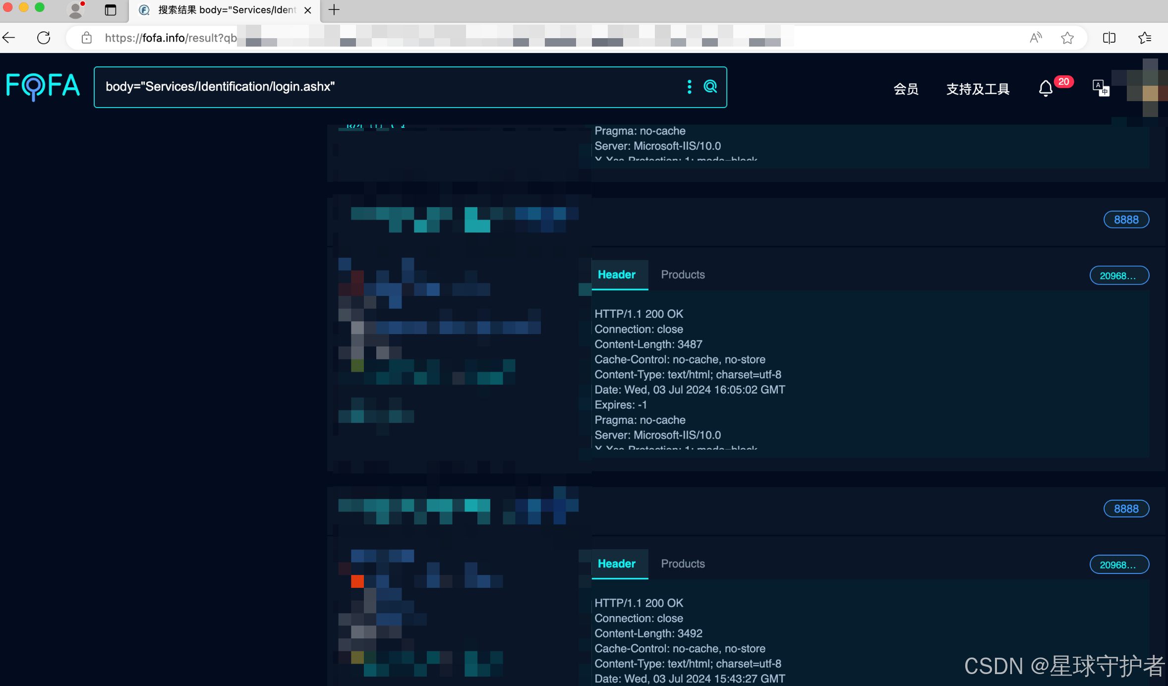
Task: Open the split screen icon
Action: coord(1109,38)
